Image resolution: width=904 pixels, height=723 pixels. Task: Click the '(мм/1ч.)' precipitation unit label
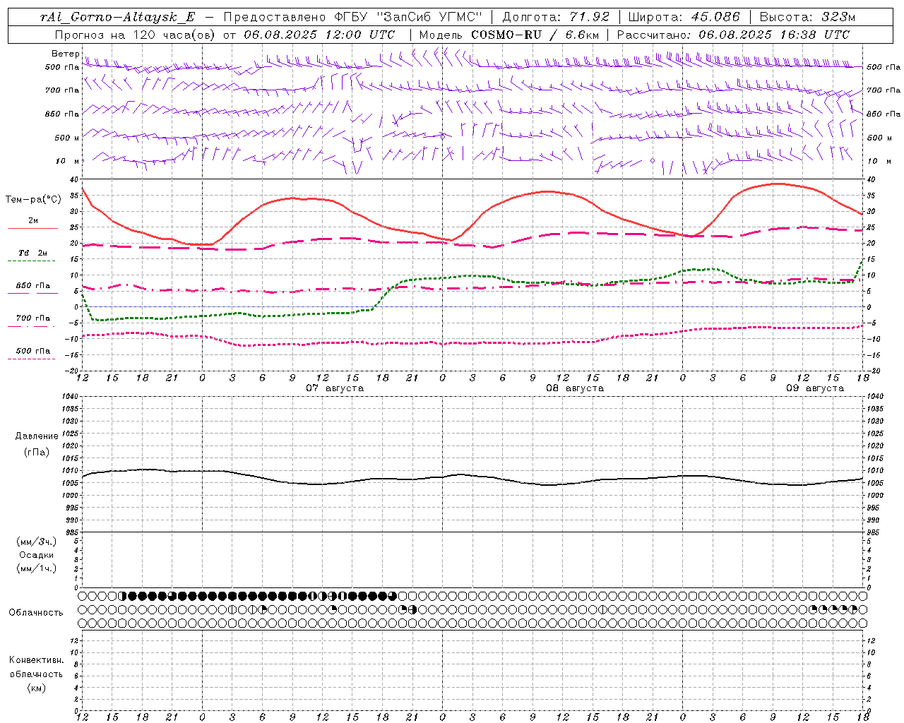click(x=37, y=568)
